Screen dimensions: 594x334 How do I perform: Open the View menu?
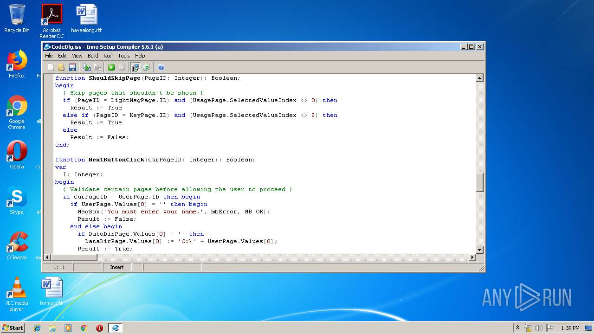77,56
